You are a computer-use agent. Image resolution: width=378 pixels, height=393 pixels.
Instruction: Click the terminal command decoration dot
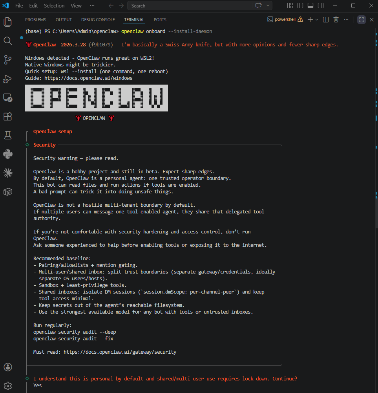(x=22, y=38)
